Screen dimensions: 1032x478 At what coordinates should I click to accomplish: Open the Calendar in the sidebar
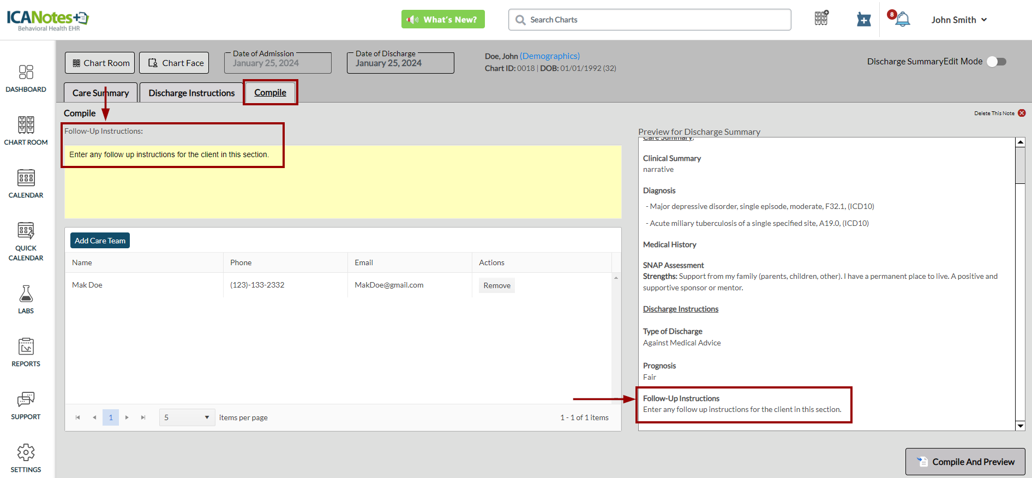point(26,184)
